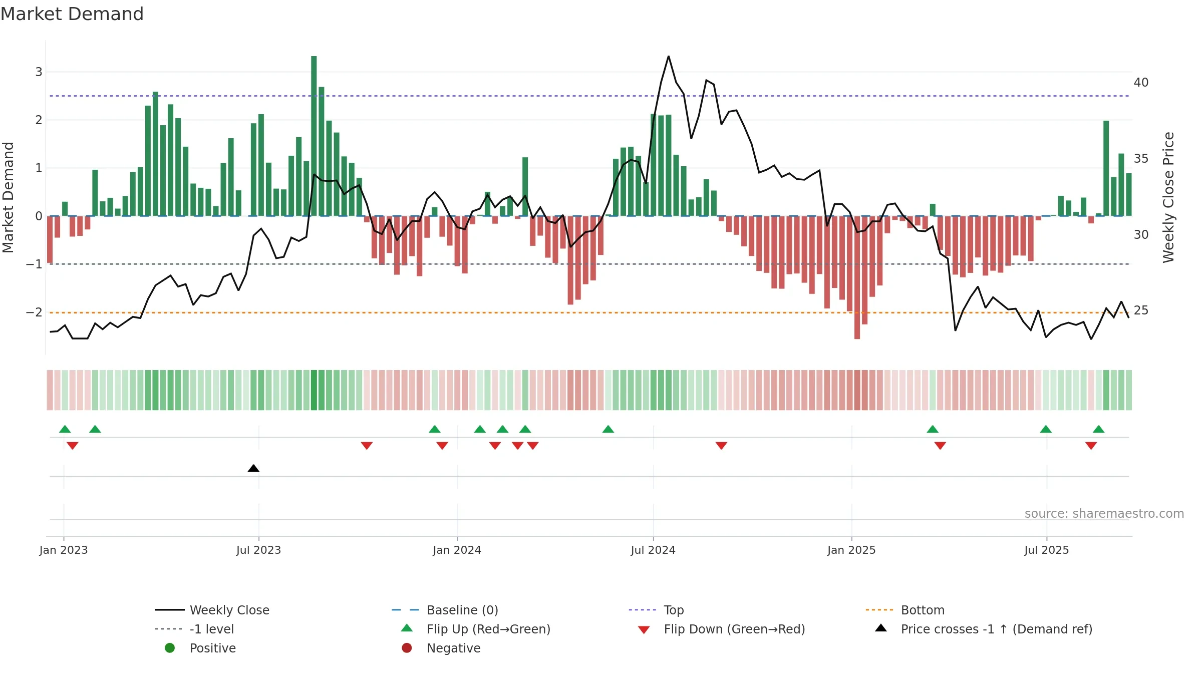
Task: Click the last red flip-down marker on the right
Action: pyautogui.click(x=1091, y=446)
